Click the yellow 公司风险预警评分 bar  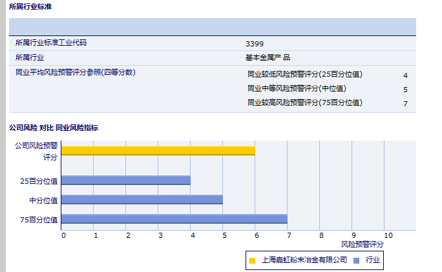coord(158,151)
